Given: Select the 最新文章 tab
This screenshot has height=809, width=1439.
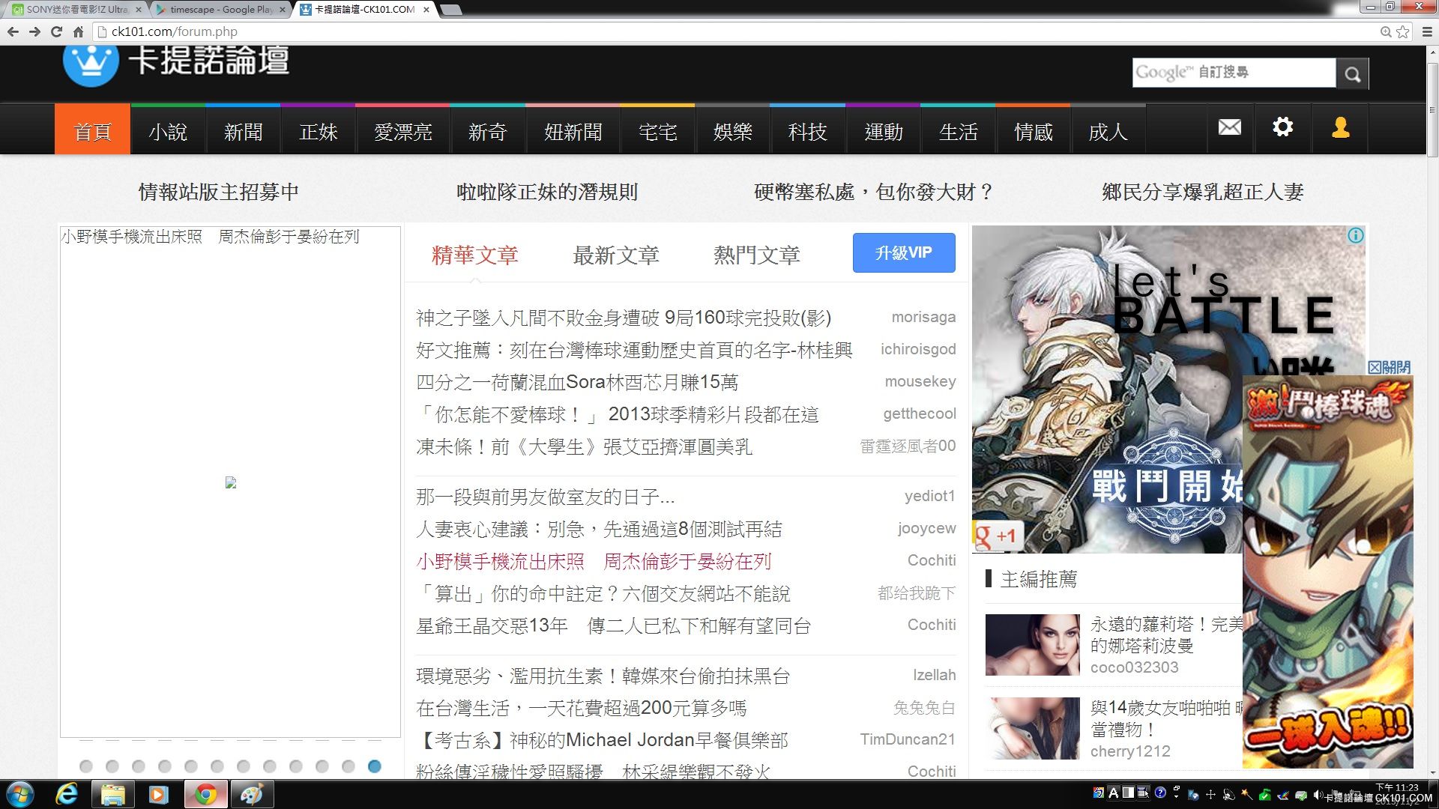Looking at the screenshot, I should click(616, 255).
